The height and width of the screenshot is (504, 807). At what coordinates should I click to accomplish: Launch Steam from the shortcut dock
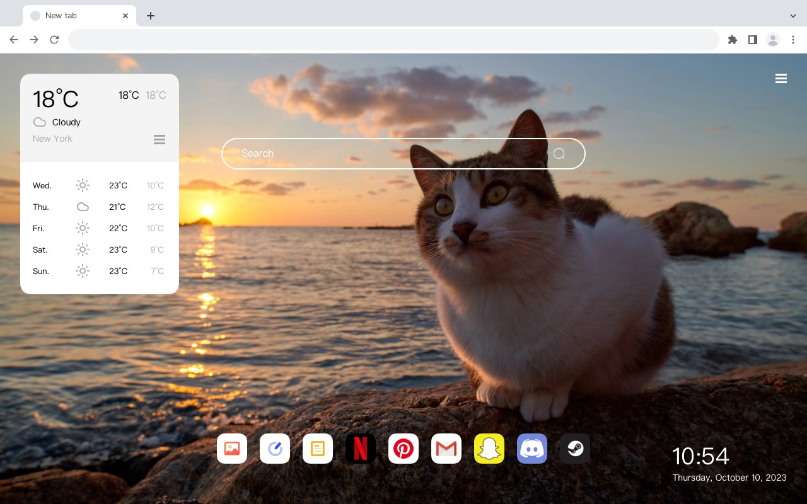[575, 449]
